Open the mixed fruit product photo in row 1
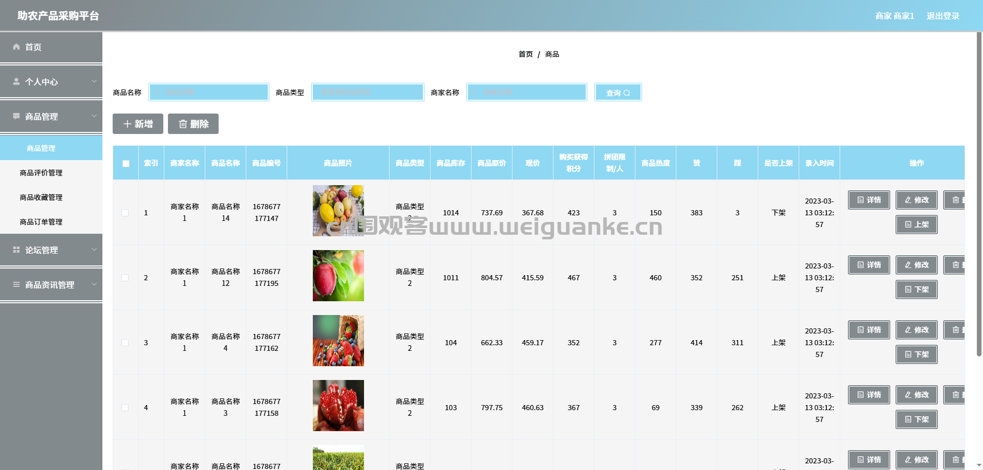This screenshot has width=983, height=470. click(x=338, y=211)
